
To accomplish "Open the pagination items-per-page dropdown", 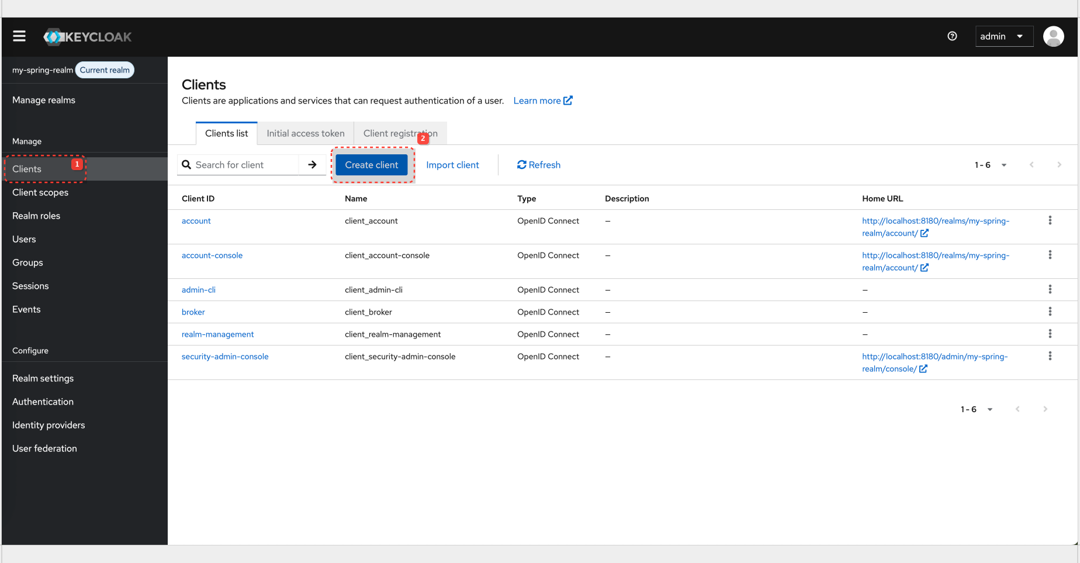I will pos(1003,164).
